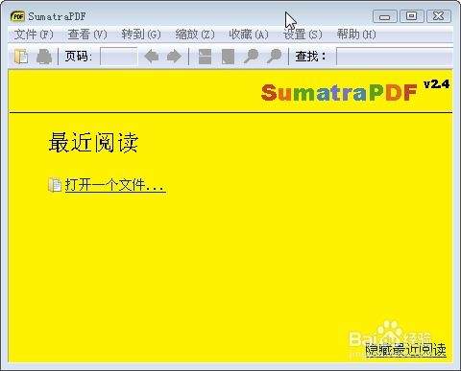
Task: Close the SumatraPDF window
Action: tap(438, 16)
